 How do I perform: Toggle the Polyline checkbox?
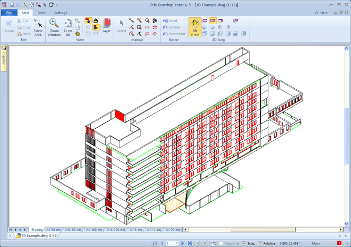pos(260,243)
